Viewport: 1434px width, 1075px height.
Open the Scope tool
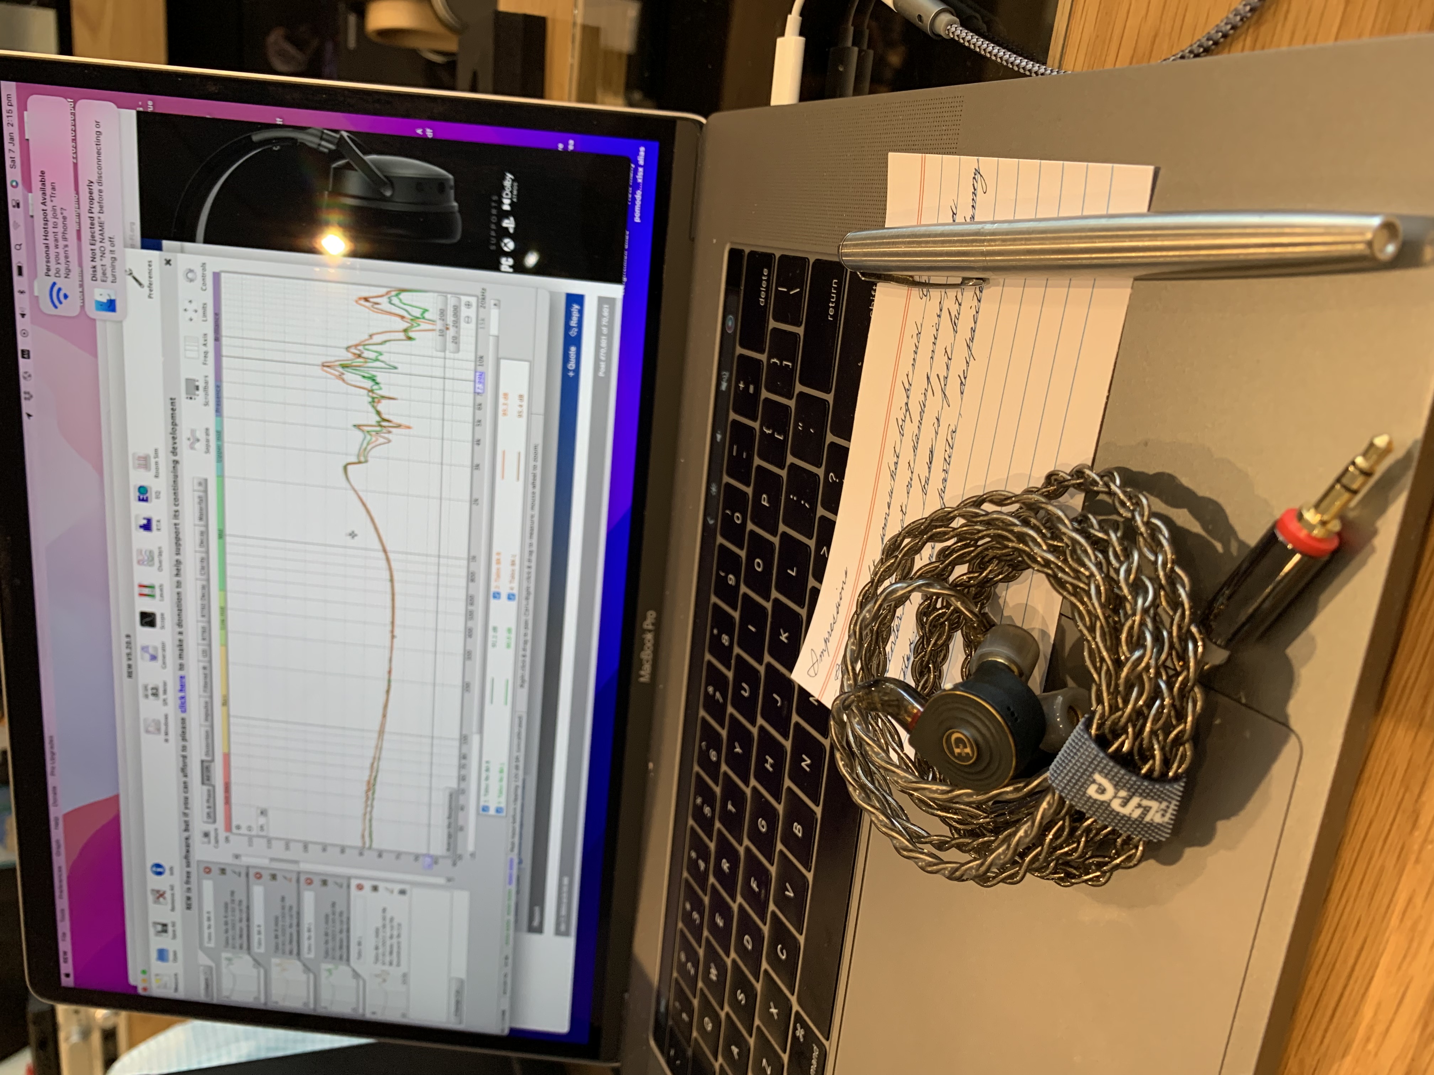pos(148,620)
